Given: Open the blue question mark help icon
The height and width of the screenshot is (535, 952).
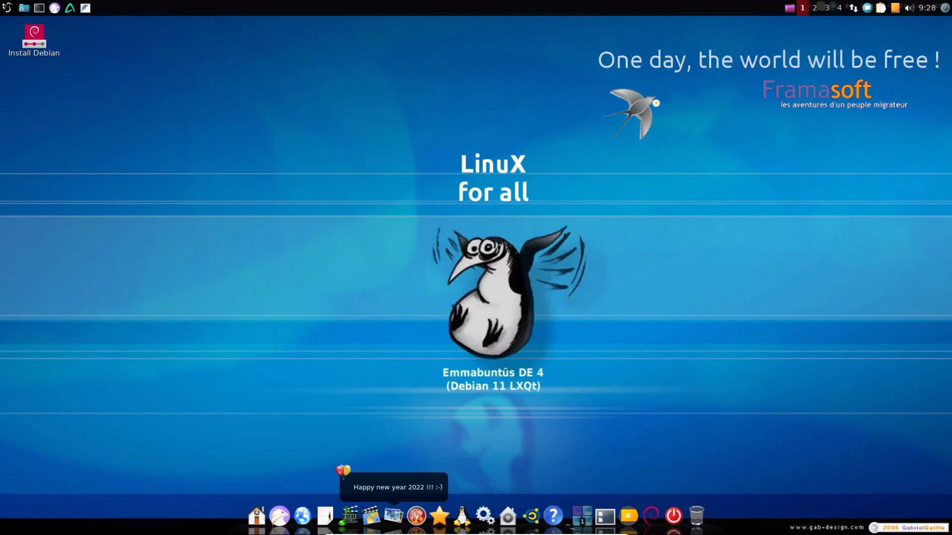Looking at the screenshot, I should [x=553, y=516].
